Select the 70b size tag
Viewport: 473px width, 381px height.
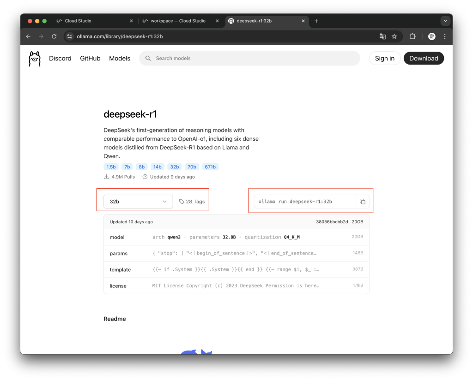(x=192, y=167)
